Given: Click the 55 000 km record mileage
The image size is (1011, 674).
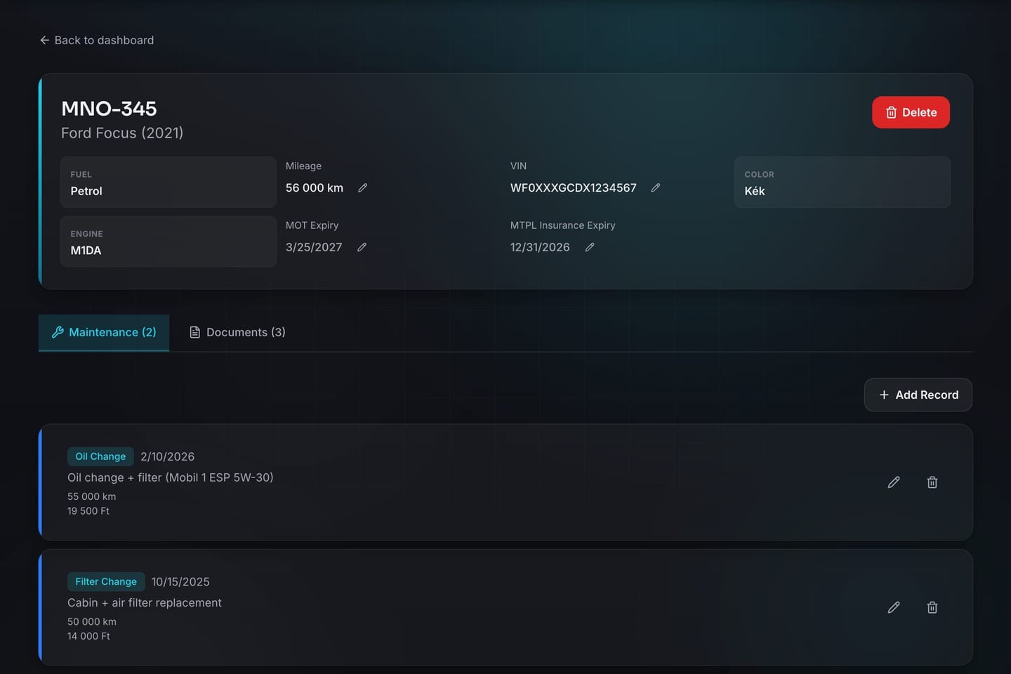Looking at the screenshot, I should (92, 496).
